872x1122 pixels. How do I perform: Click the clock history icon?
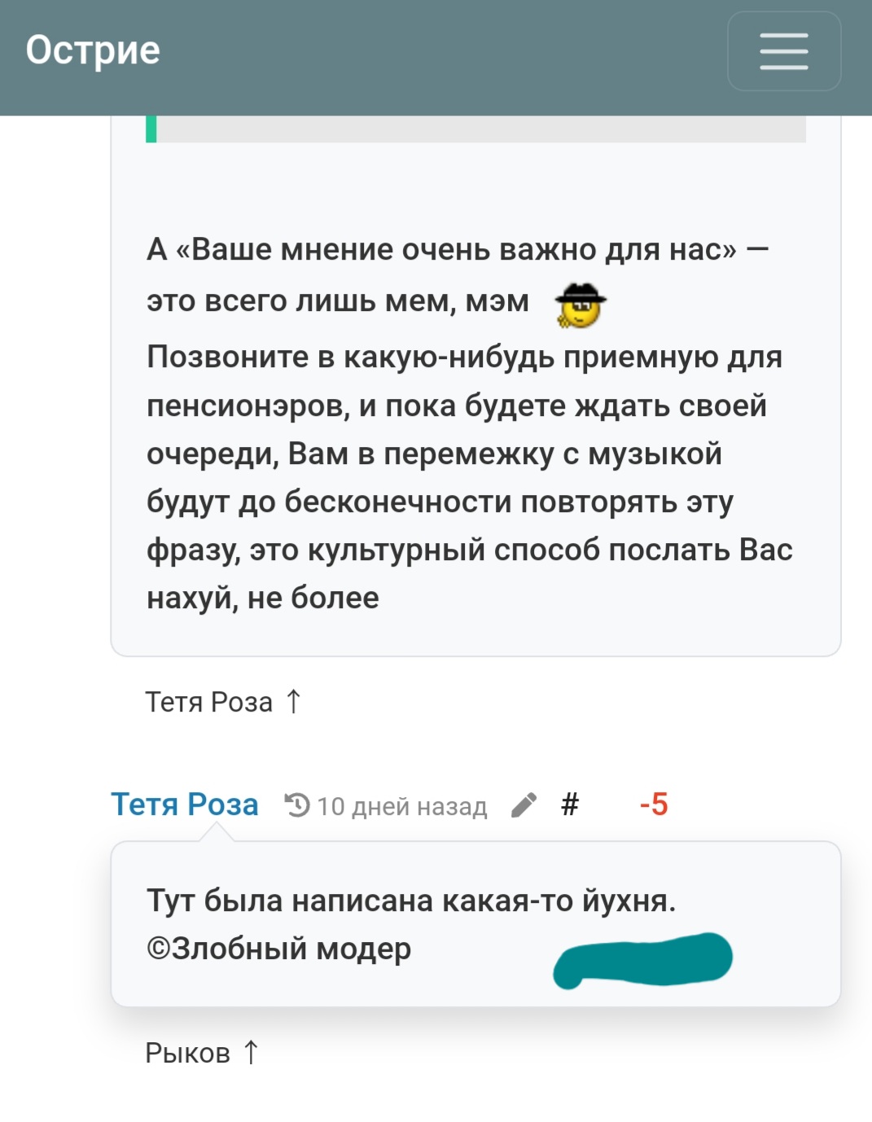click(x=297, y=805)
